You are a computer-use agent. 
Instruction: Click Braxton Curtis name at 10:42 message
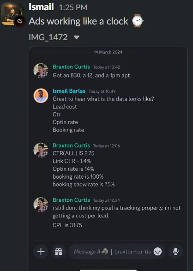point(71,67)
